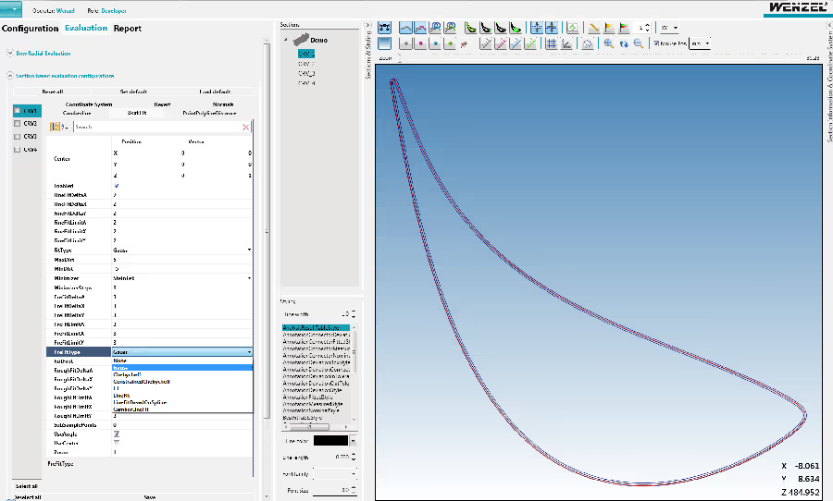Check the CRV2 checkbox
The height and width of the screenshot is (501, 833).
(x=18, y=124)
